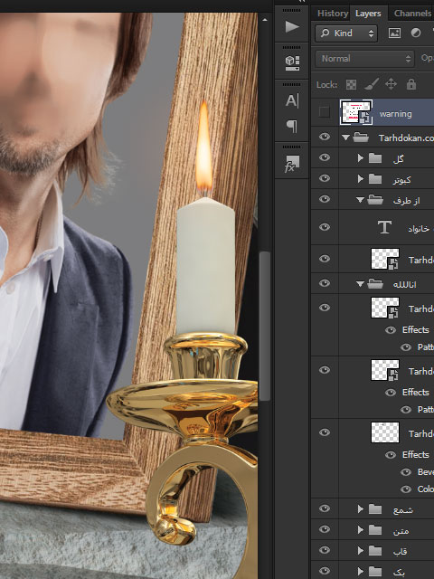The width and height of the screenshot is (434, 579).
Task: Toggle Bevel effect visibility eye
Action: (406, 472)
